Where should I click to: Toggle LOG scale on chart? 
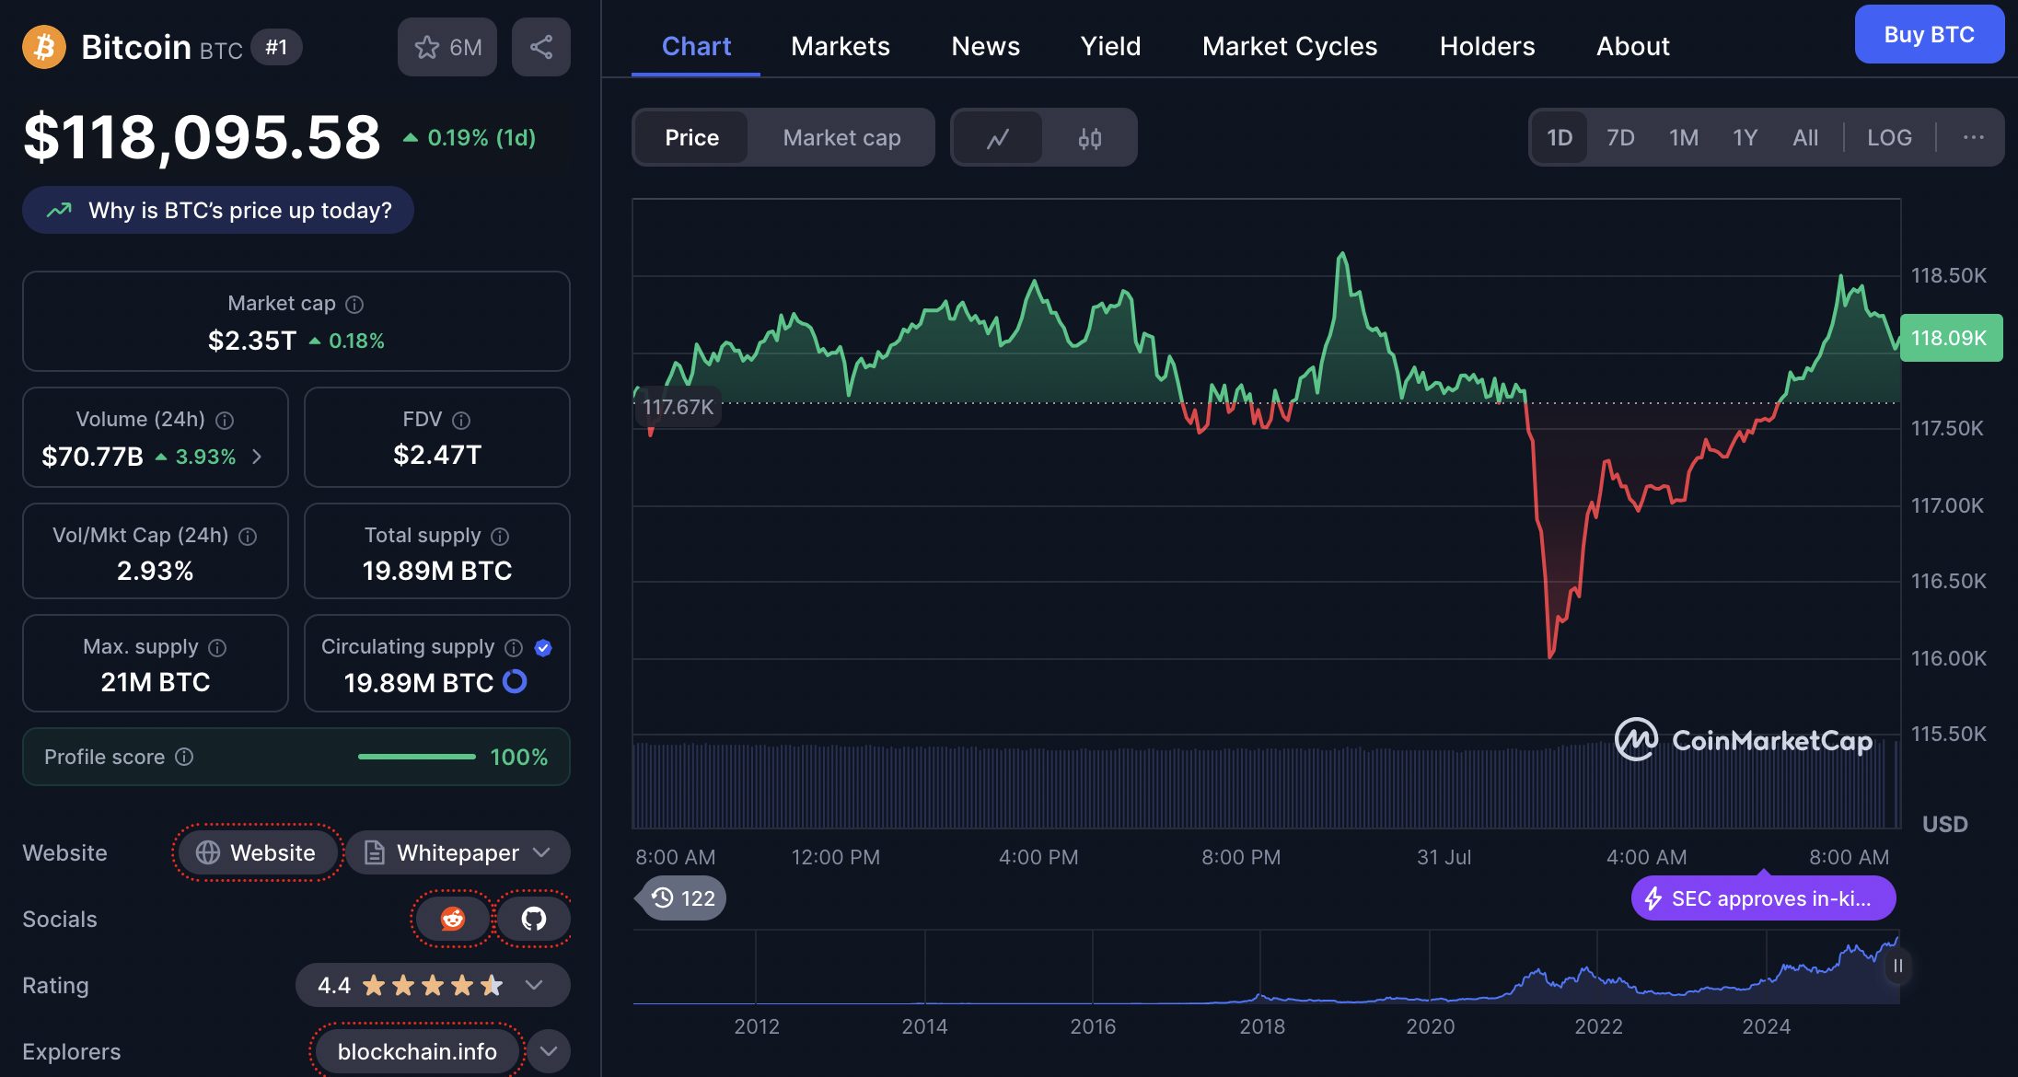(1889, 137)
